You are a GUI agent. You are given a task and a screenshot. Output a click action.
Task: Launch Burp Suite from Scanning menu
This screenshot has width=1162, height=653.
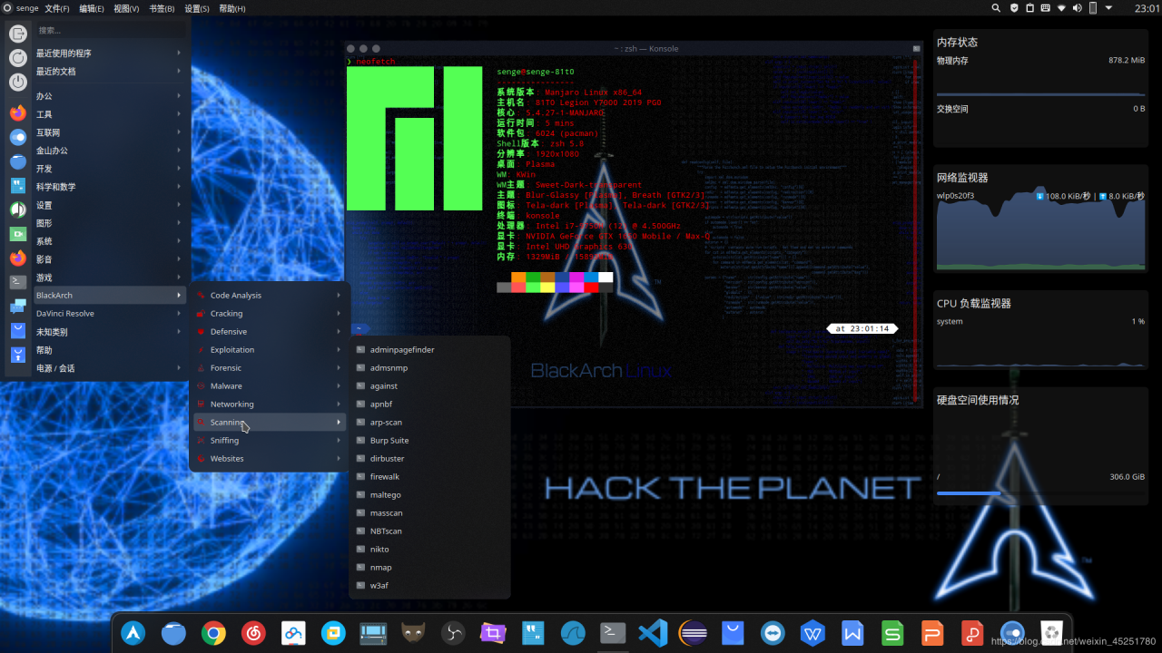pyautogui.click(x=429, y=441)
